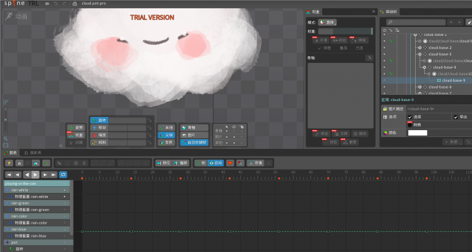
Task: Click the green bone icon in graph toolbar
Action: coord(46,163)
